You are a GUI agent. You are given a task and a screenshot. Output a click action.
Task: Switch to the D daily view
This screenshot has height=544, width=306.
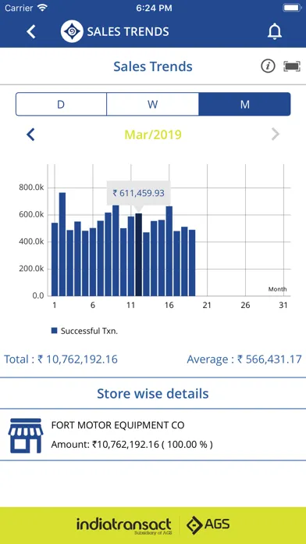click(61, 104)
